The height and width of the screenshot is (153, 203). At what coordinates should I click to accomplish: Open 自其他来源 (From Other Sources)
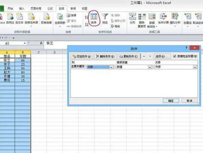pyautogui.click(x=31, y=20)
